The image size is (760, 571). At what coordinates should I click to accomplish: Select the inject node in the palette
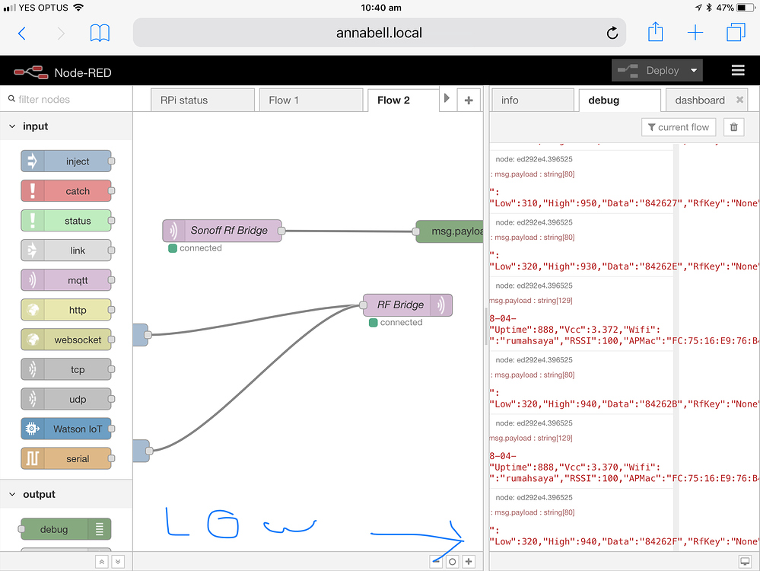[66, 161]
